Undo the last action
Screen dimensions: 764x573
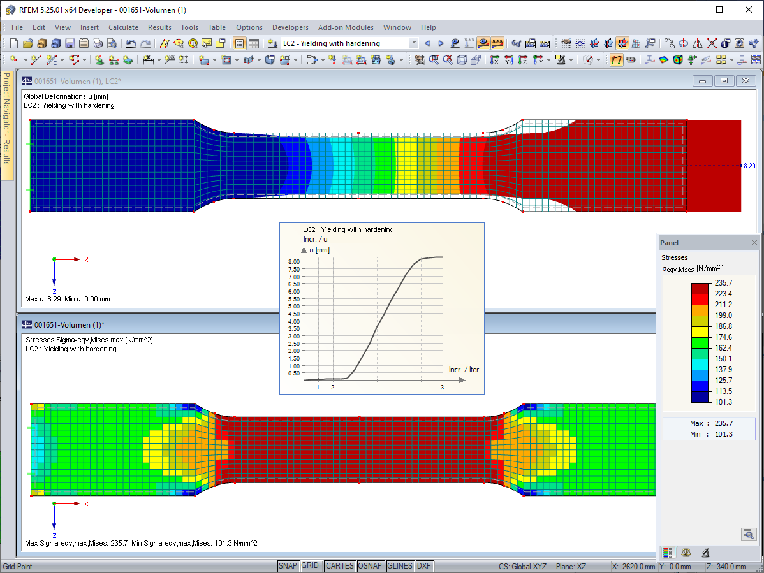tap(129, 43)
